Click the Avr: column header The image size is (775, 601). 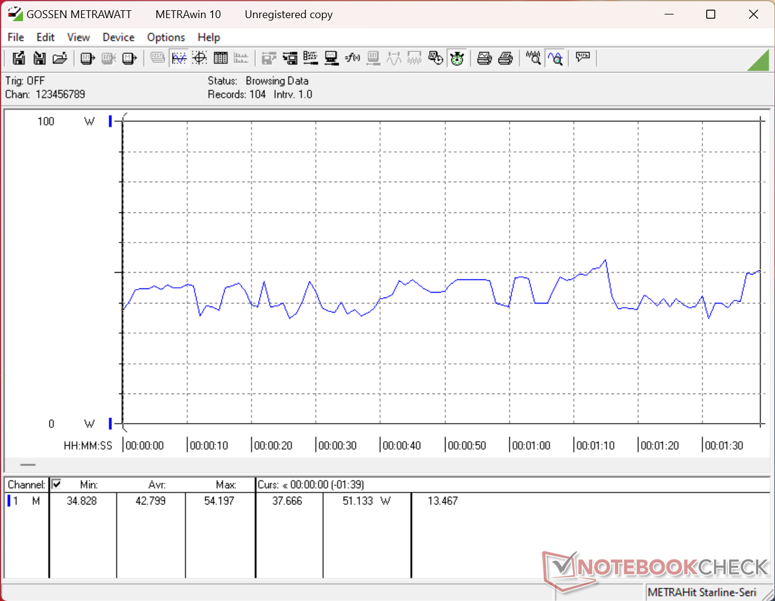[x=157, y=485]
